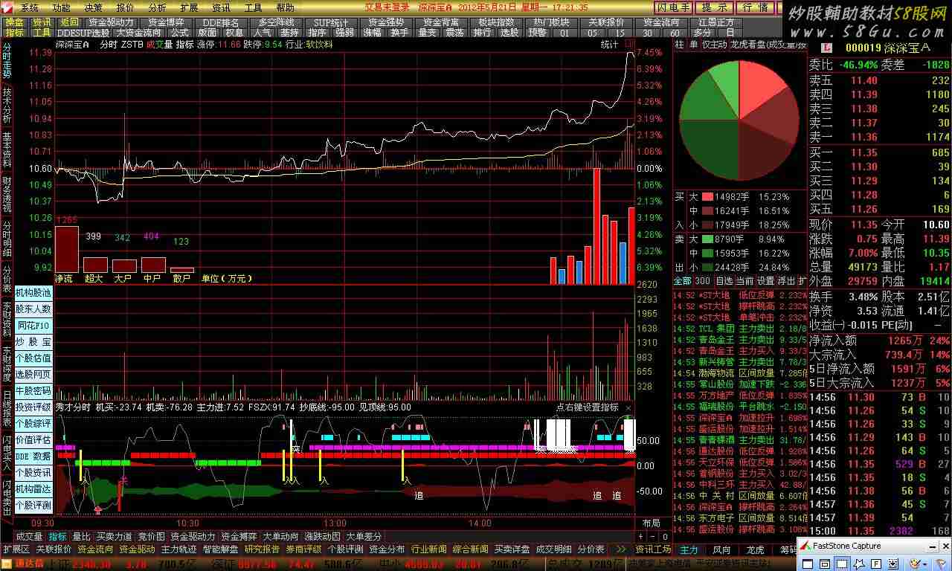Click the FastStone Capture window title
Screen dimensions: 952x571
tap(847, 546)
